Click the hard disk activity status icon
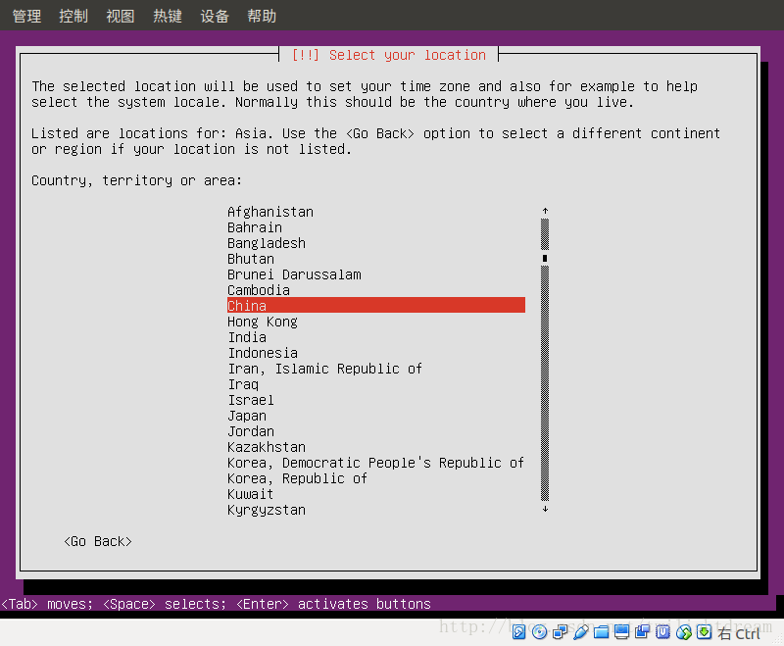This screenshot has width=784, height=646. pyautogui.click(x=517, y=632)
